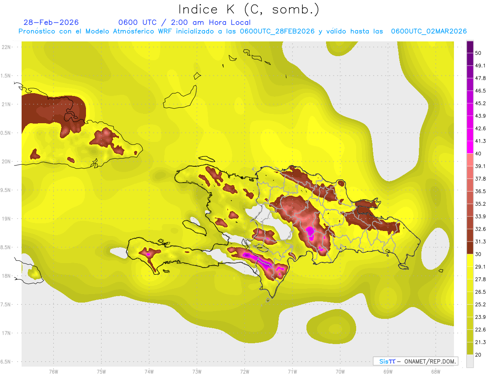Click the colorbar value "26.5"

coord(480,292)
